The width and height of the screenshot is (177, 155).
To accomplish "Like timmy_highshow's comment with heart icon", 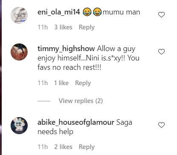I will click(161, 52).
